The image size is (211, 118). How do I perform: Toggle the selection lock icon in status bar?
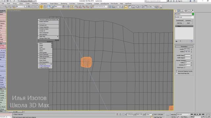click(x=120, y=114)
